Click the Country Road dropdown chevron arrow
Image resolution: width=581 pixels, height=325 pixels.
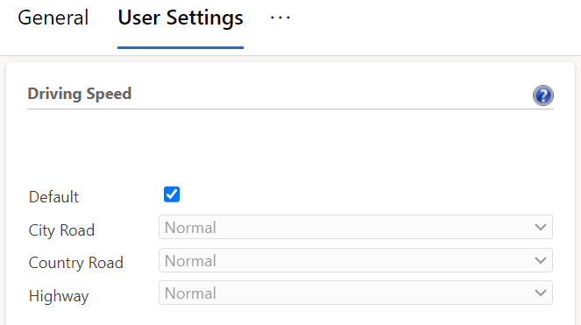(541, 260)
